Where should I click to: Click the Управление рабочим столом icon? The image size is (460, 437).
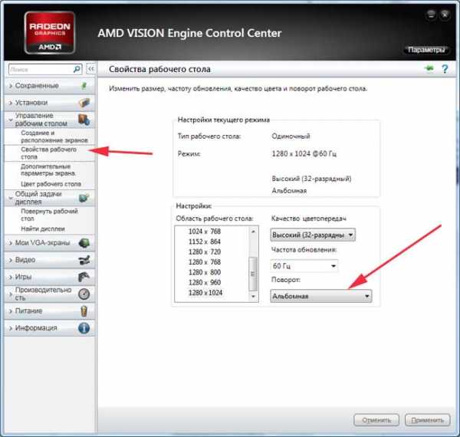[x=84, y=120]
